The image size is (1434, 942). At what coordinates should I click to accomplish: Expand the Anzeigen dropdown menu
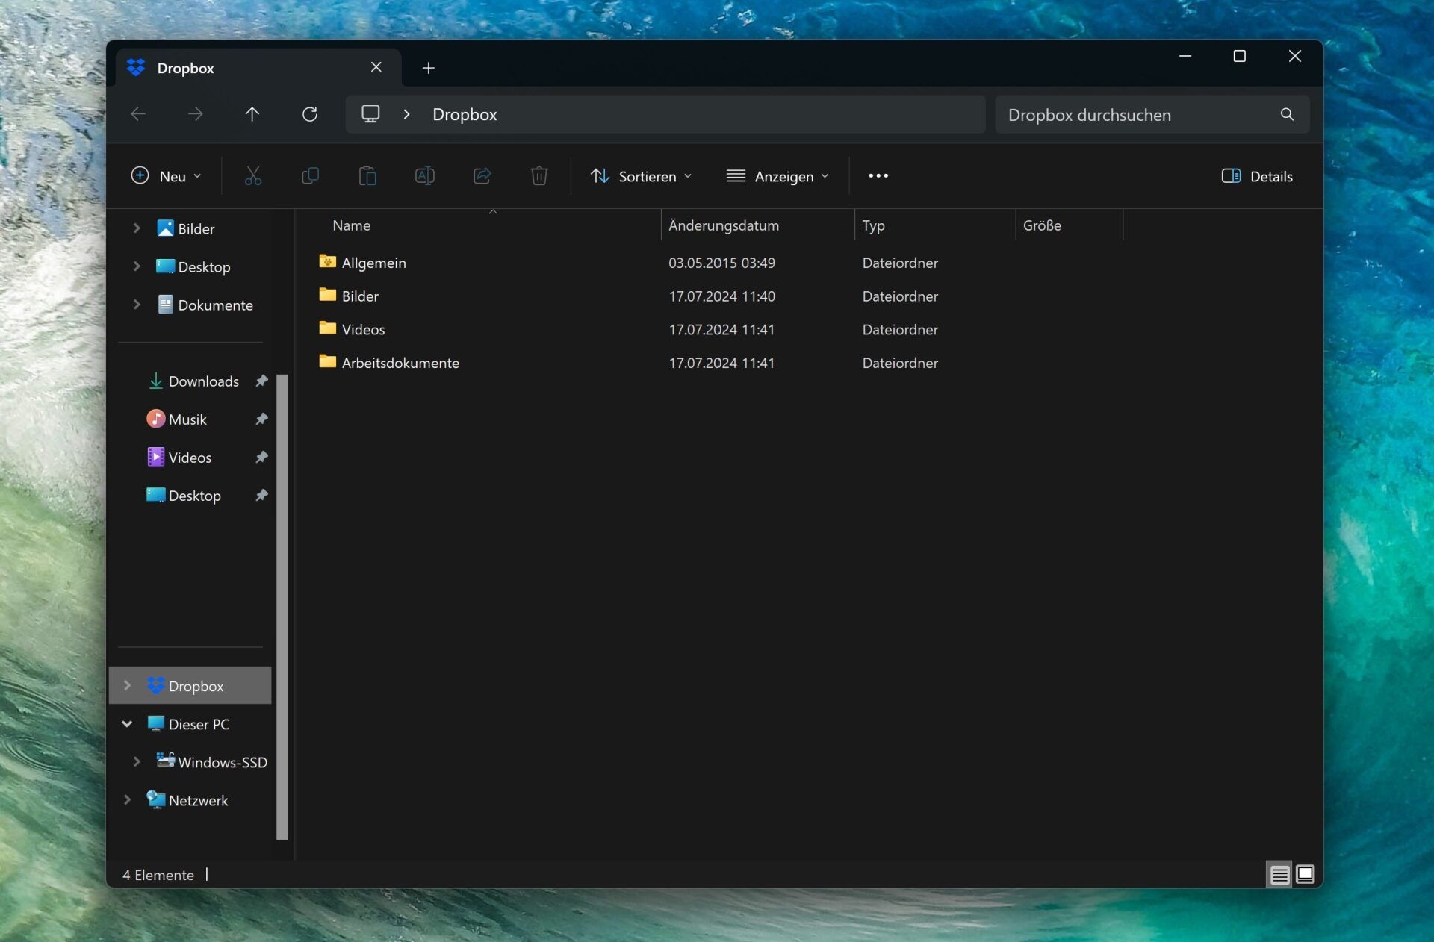coord(777,175)
